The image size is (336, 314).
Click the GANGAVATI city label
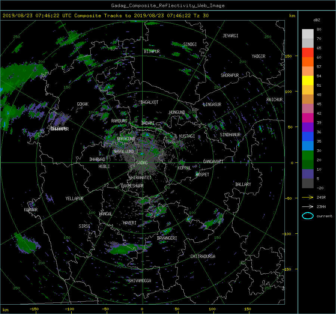pos(213,161)
